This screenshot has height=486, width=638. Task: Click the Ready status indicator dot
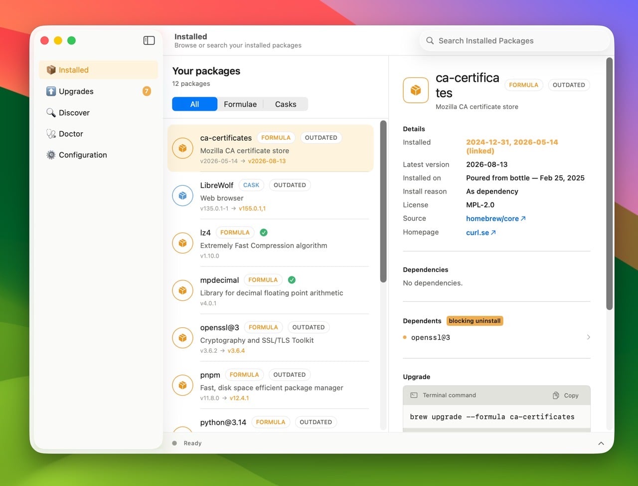coord(174,443)
